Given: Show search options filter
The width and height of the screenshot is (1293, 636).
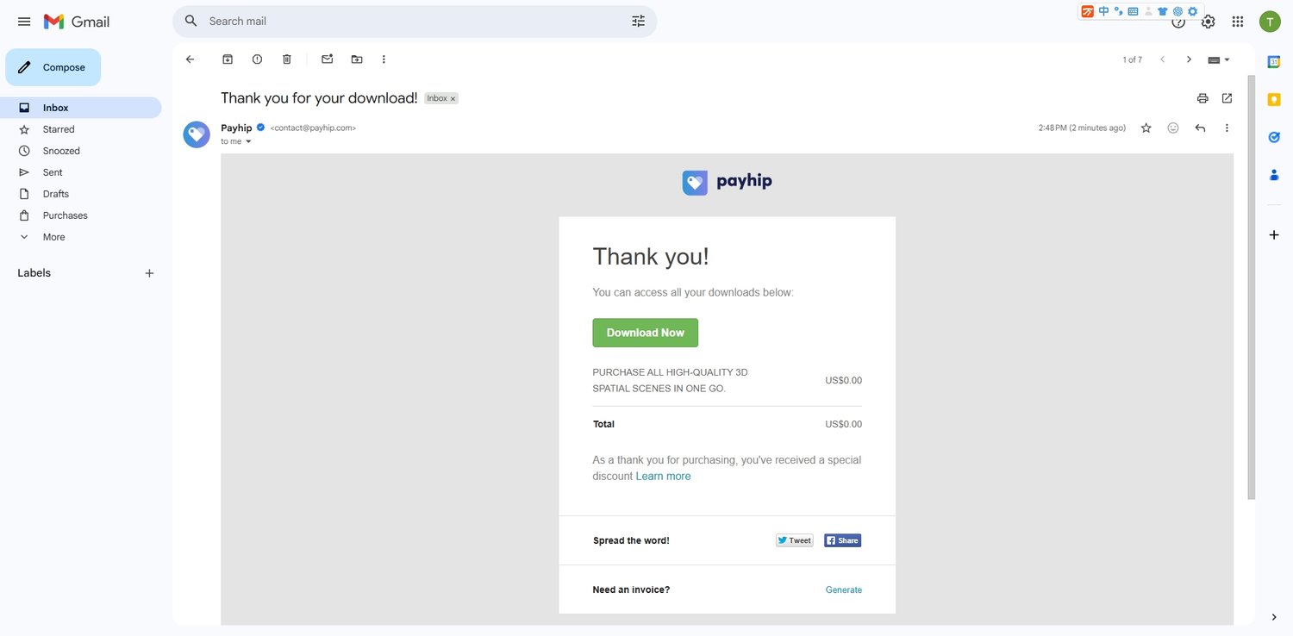Looking at the screenshot, I should click(x=638, y=21).
